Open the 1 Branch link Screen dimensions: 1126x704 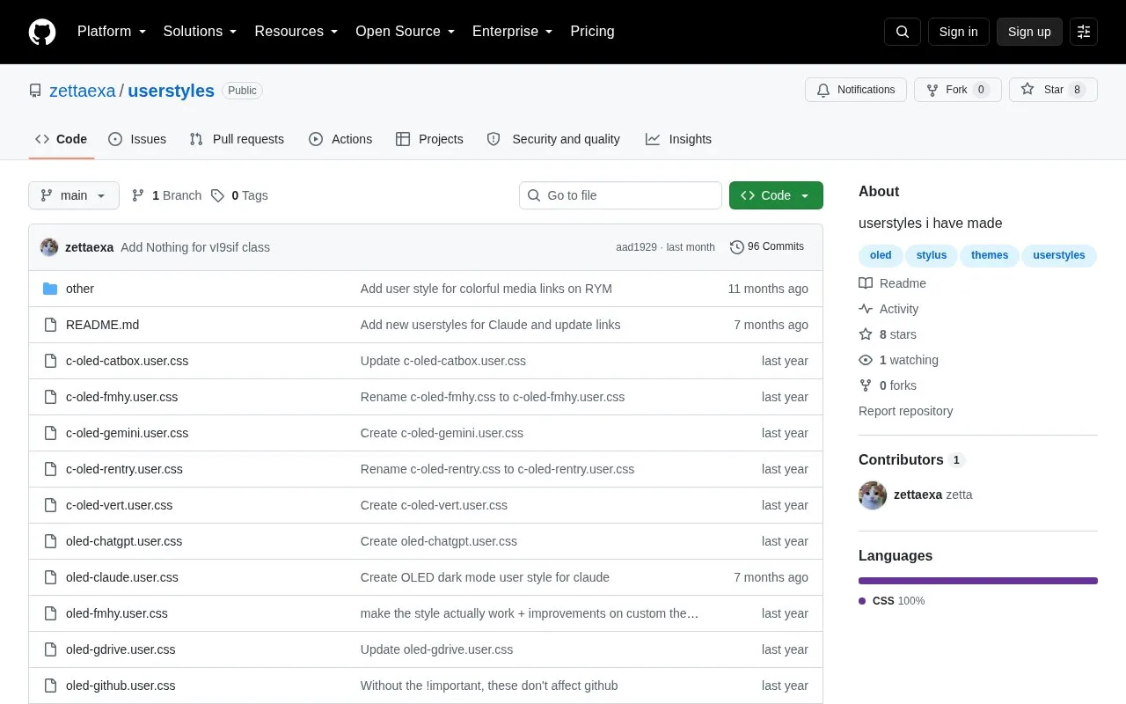click(166, 195)
